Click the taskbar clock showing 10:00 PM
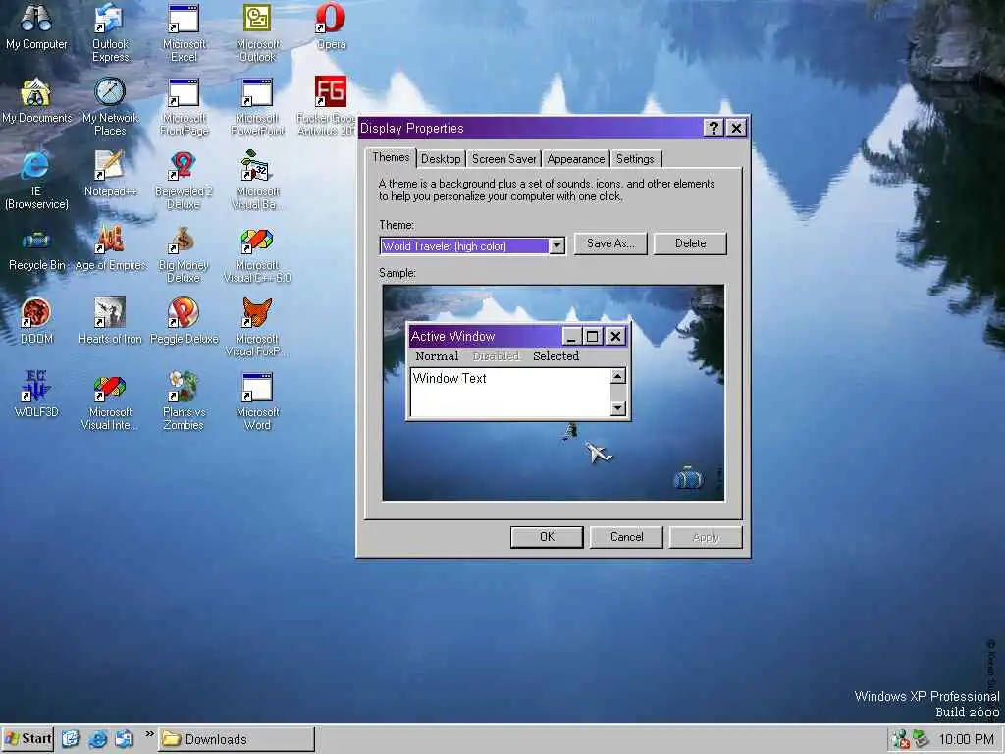The height and width of the screenshot is (754, 1005). (966, 740)
